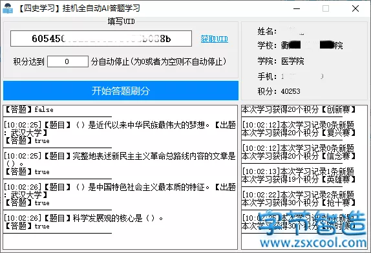Maximize the window
Screen dimensions: 371x253
tap(326, 8)
